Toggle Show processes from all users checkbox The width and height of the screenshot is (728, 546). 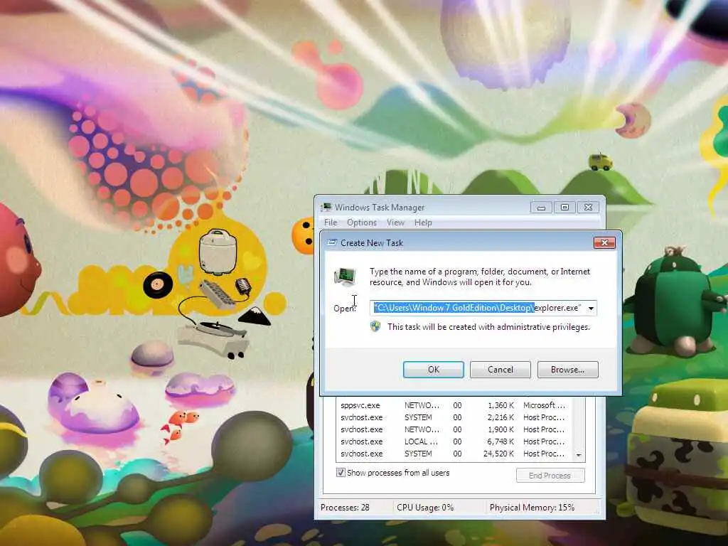[x=341, y=473]
